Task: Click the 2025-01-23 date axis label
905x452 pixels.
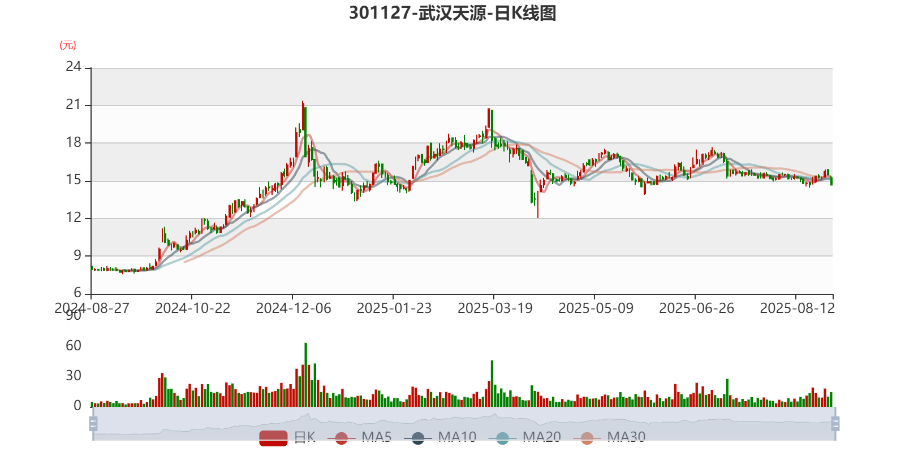Action: point(394,308)
